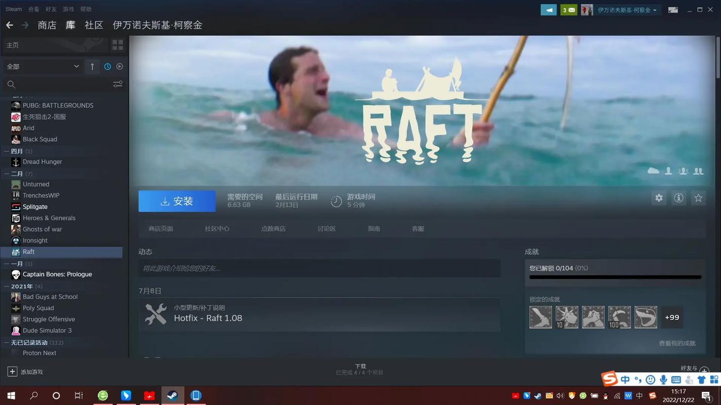Open advanced filter sliders icon
Image resolution: width=721 pixels, height=405 pixels.
coord(118,84)
